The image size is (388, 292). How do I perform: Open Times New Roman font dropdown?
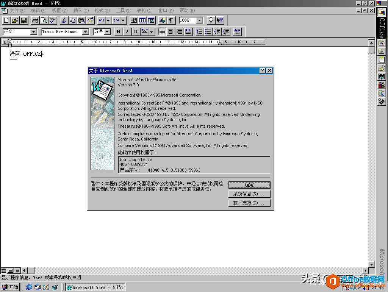pos(86,32)
